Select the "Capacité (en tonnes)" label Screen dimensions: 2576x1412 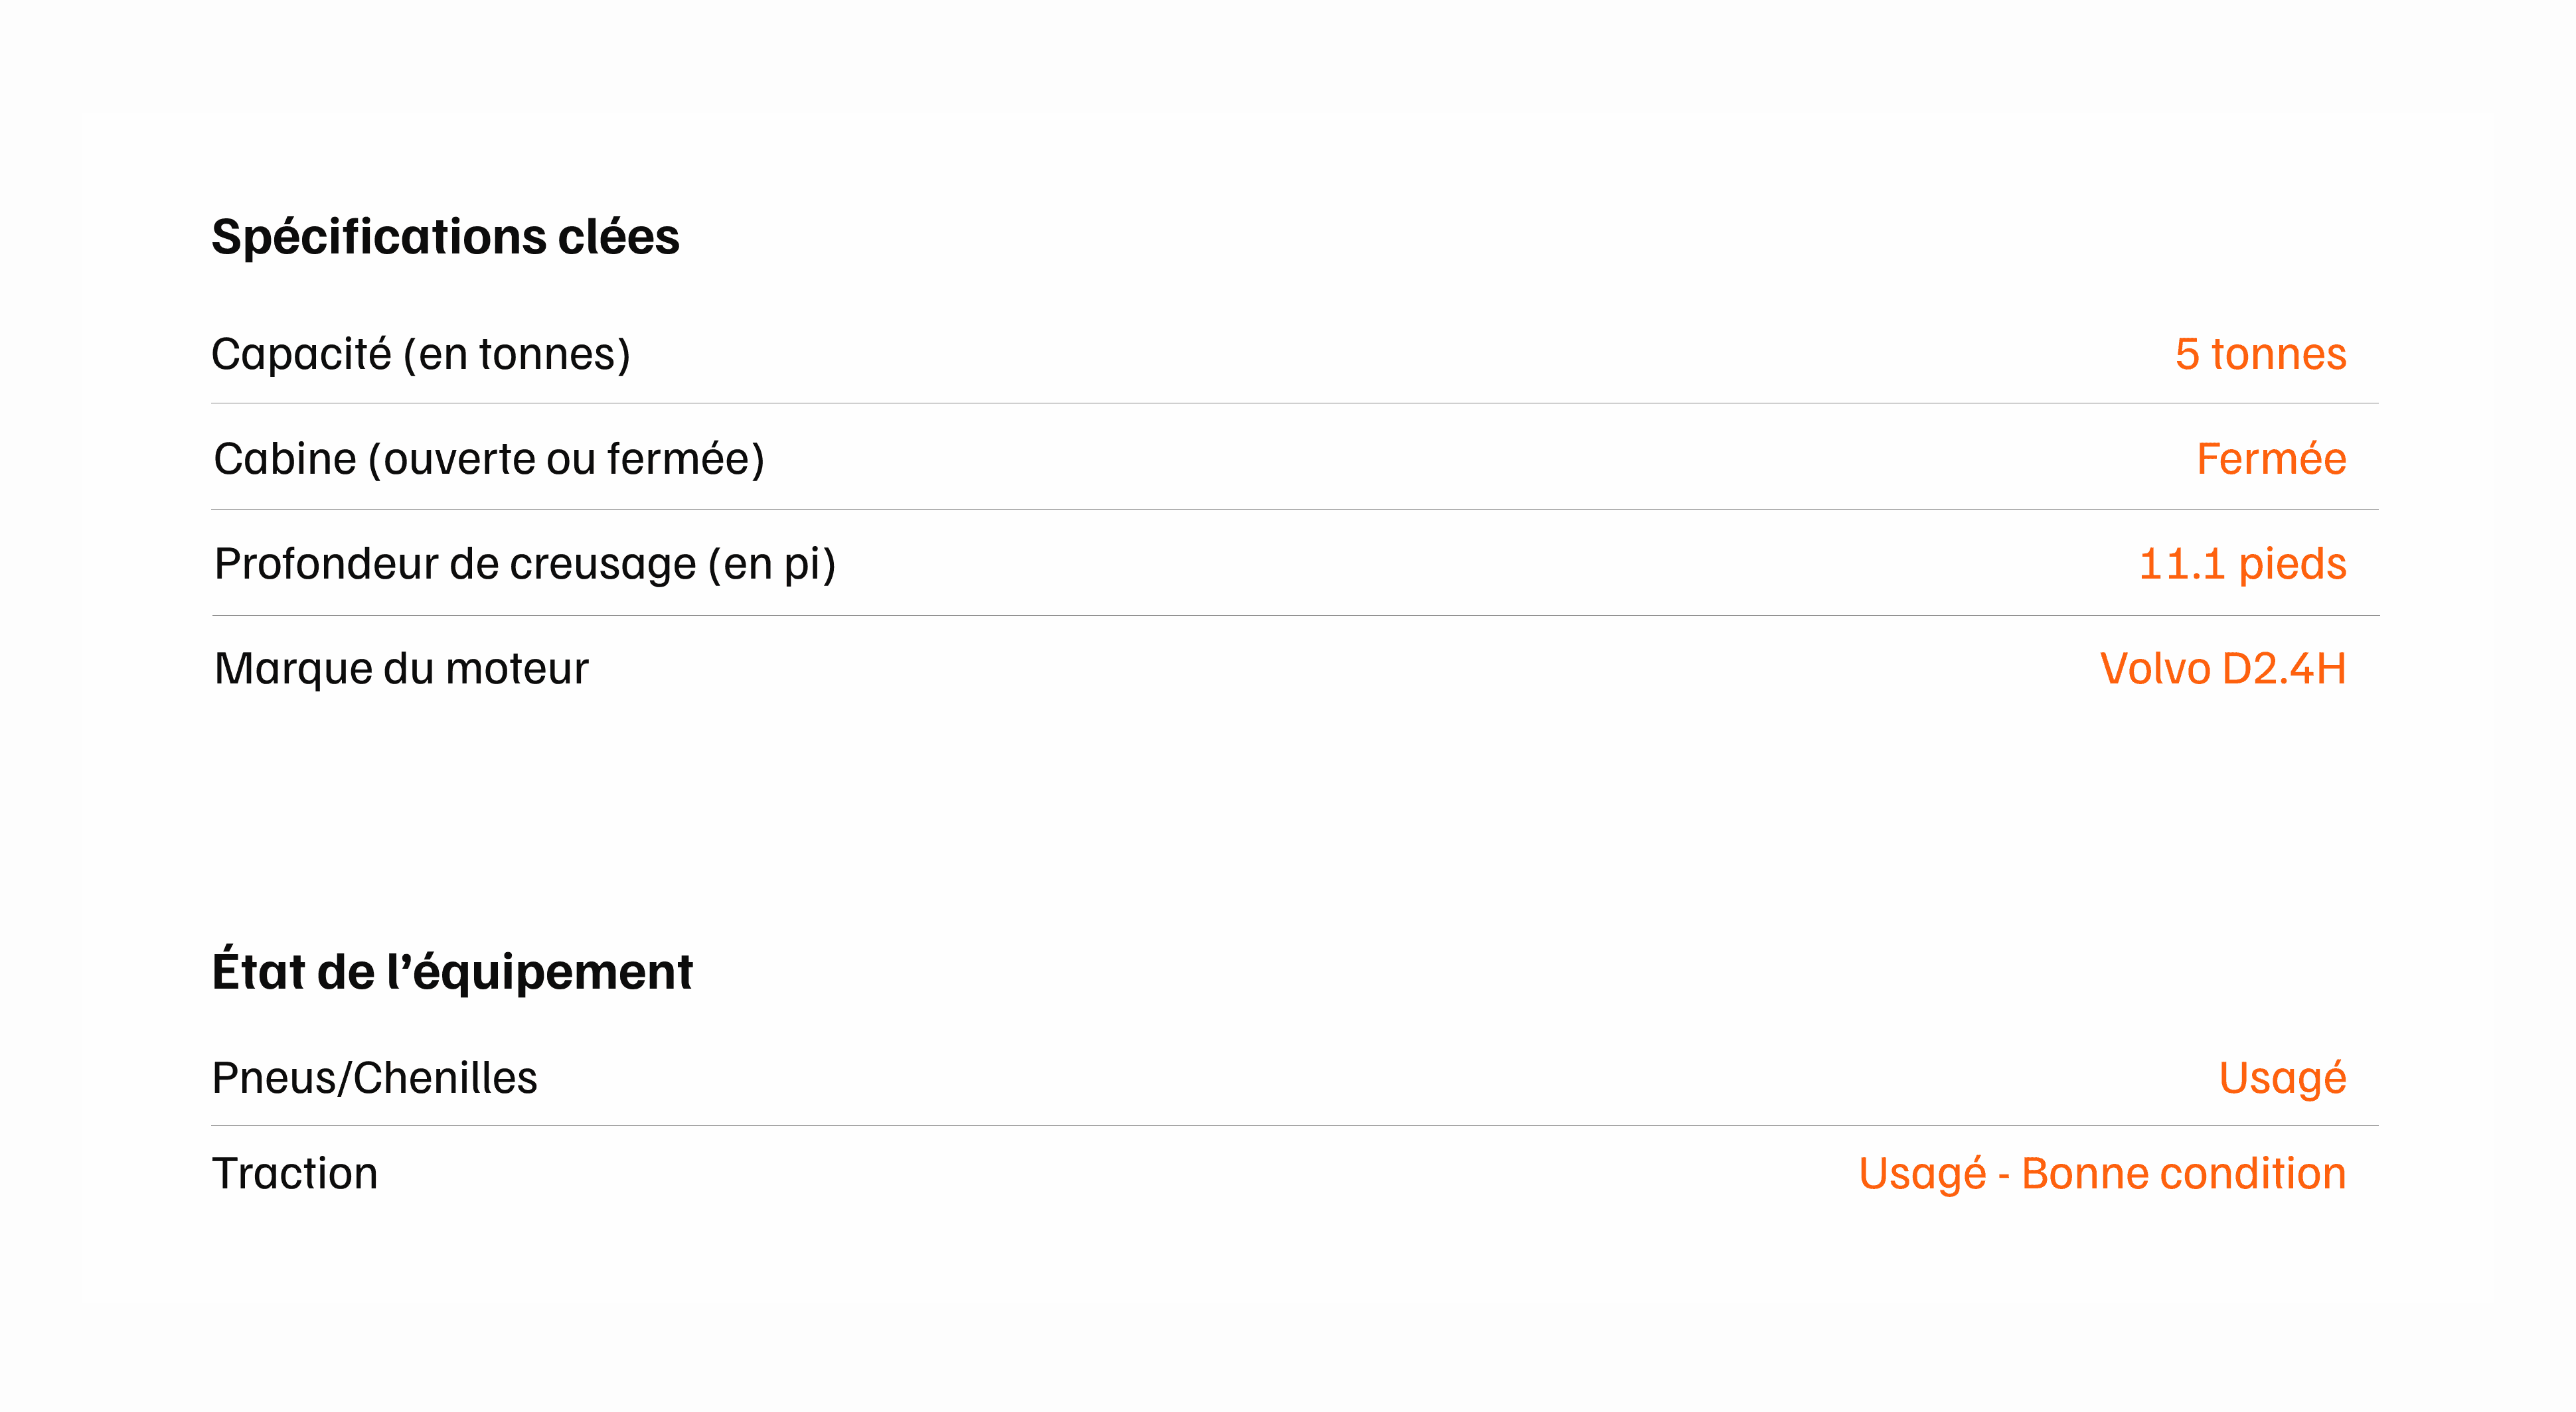(x=421, y=354)
